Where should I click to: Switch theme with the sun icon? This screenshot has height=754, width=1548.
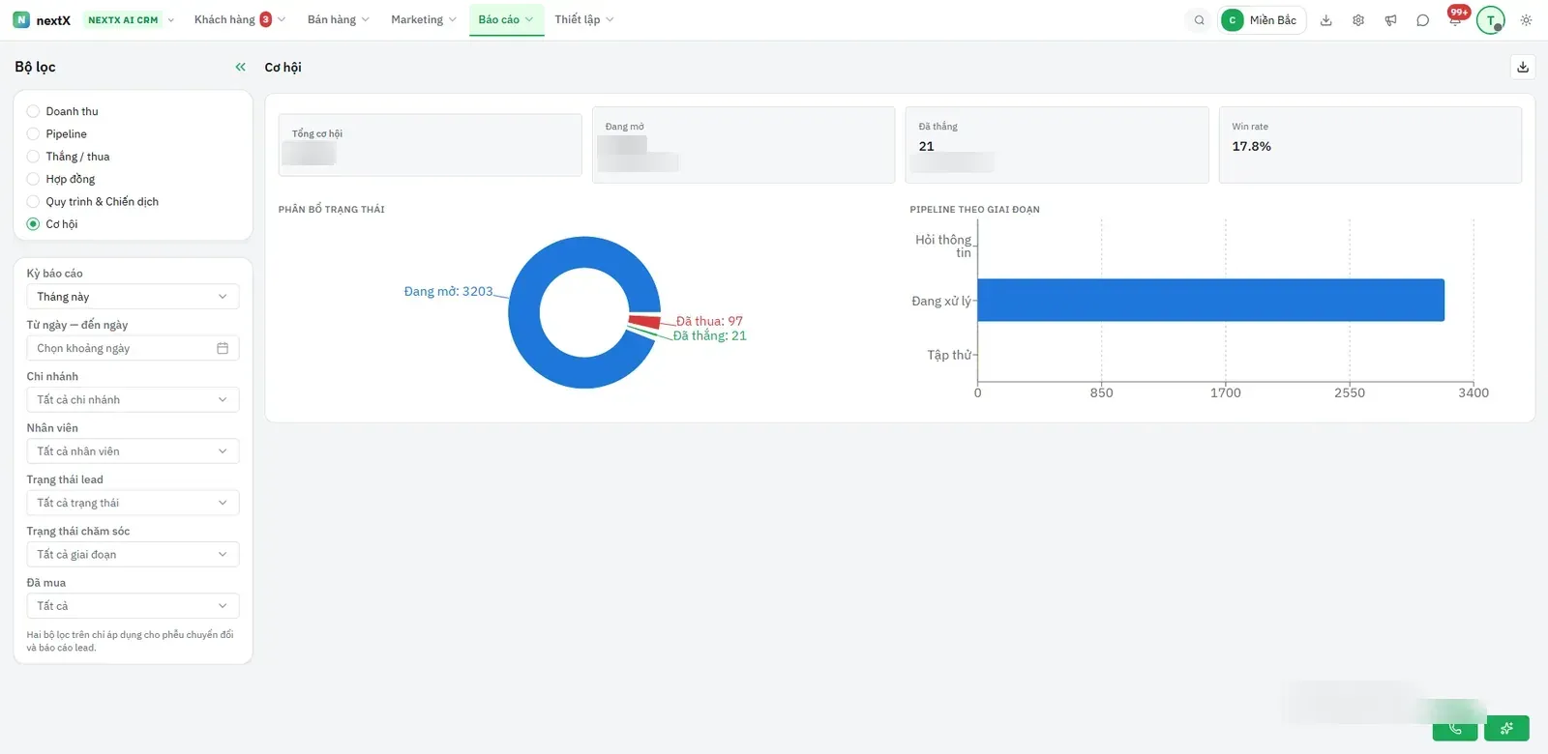pyautogui.click(x=1526, y=20)
